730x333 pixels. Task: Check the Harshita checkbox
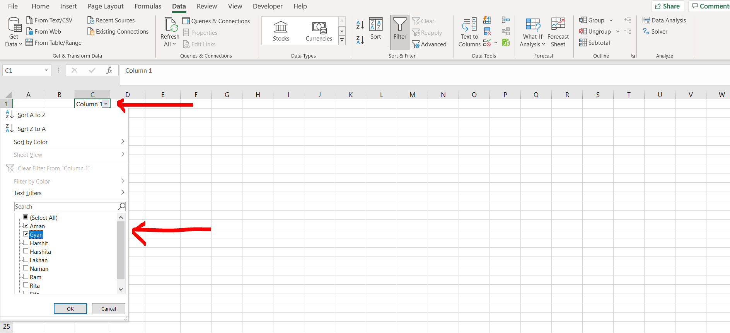pyautogui.click(x=26, y=251)
